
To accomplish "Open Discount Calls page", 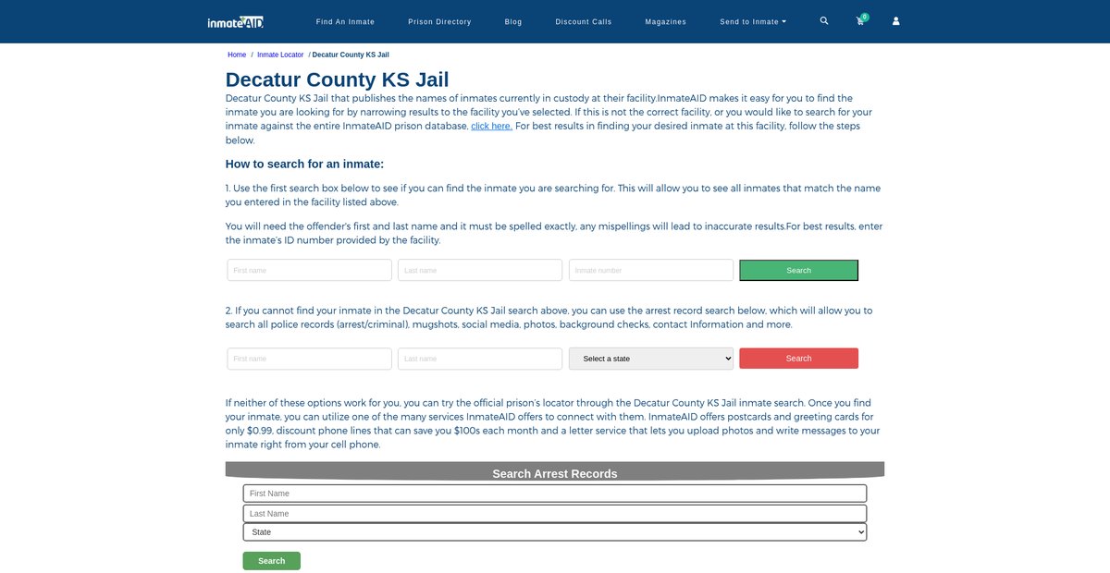I will pos(584,21).
